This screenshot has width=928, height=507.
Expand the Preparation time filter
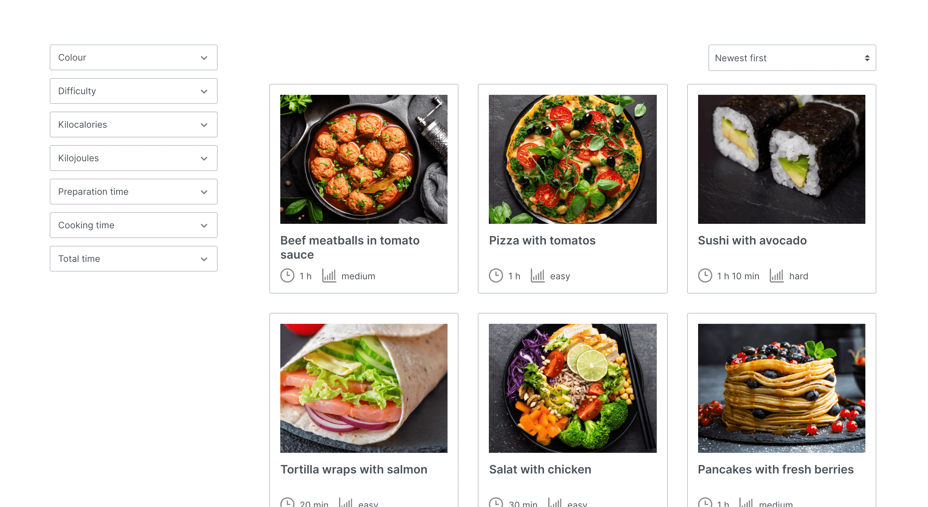[133, 192]
